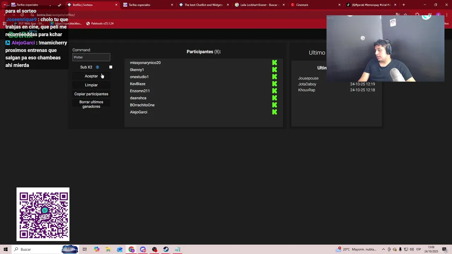This screenshot has width=452, height=254.
Task: Click winner Jousepouse in last winners
Action: (x=308, y=78)
